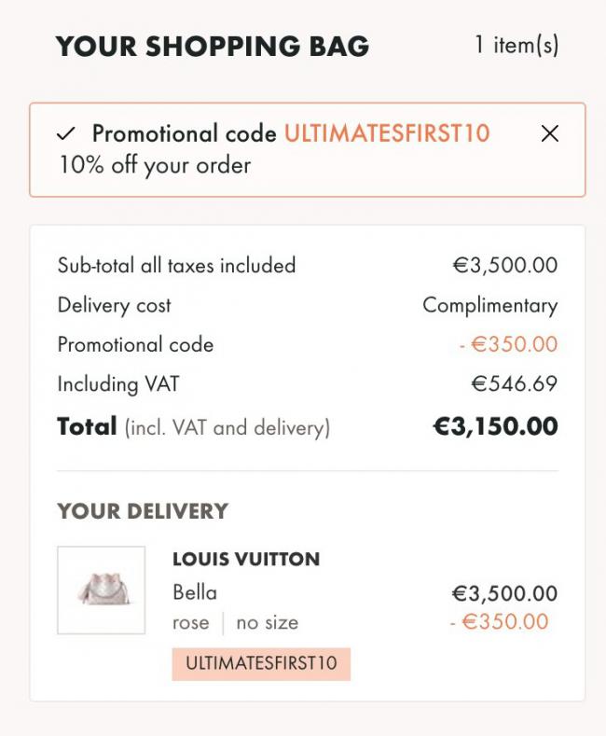Click the rose color attribute
Viewport: 606px width, 736px height.
click(x=191, y=623)
